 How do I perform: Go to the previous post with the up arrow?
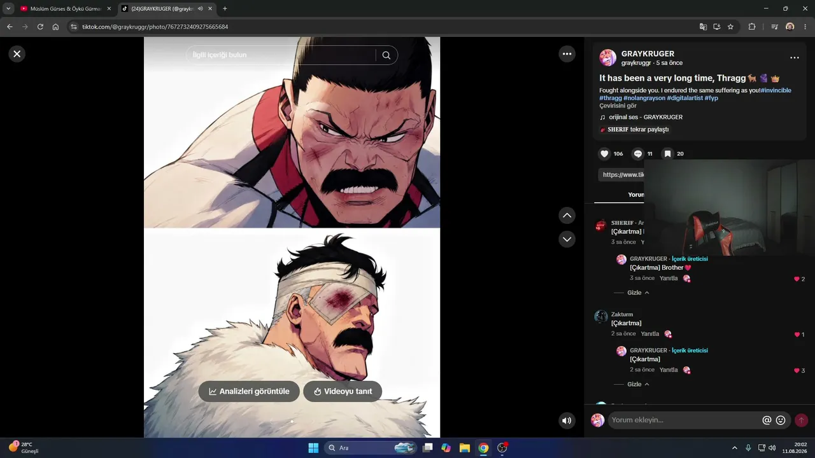(x=567, y=216)
